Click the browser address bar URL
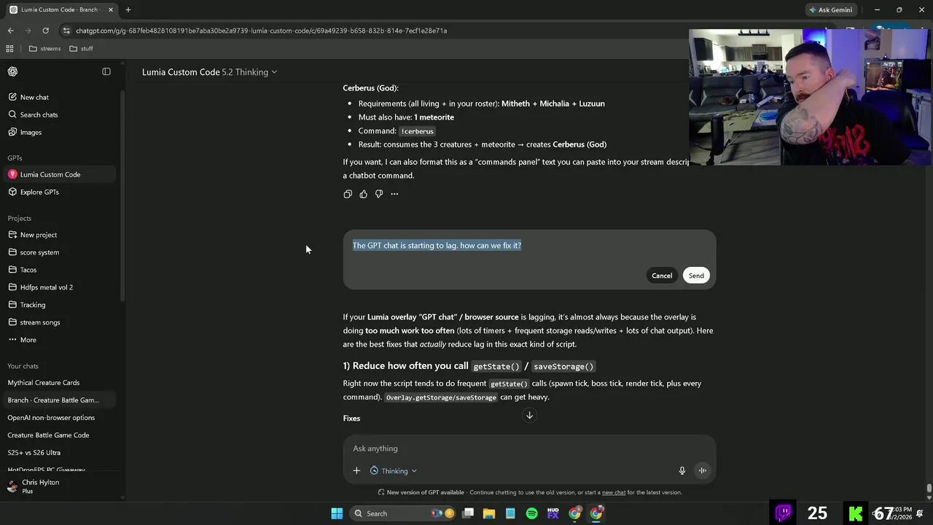Screen dimensions: 933x525 tap(261, 31)
